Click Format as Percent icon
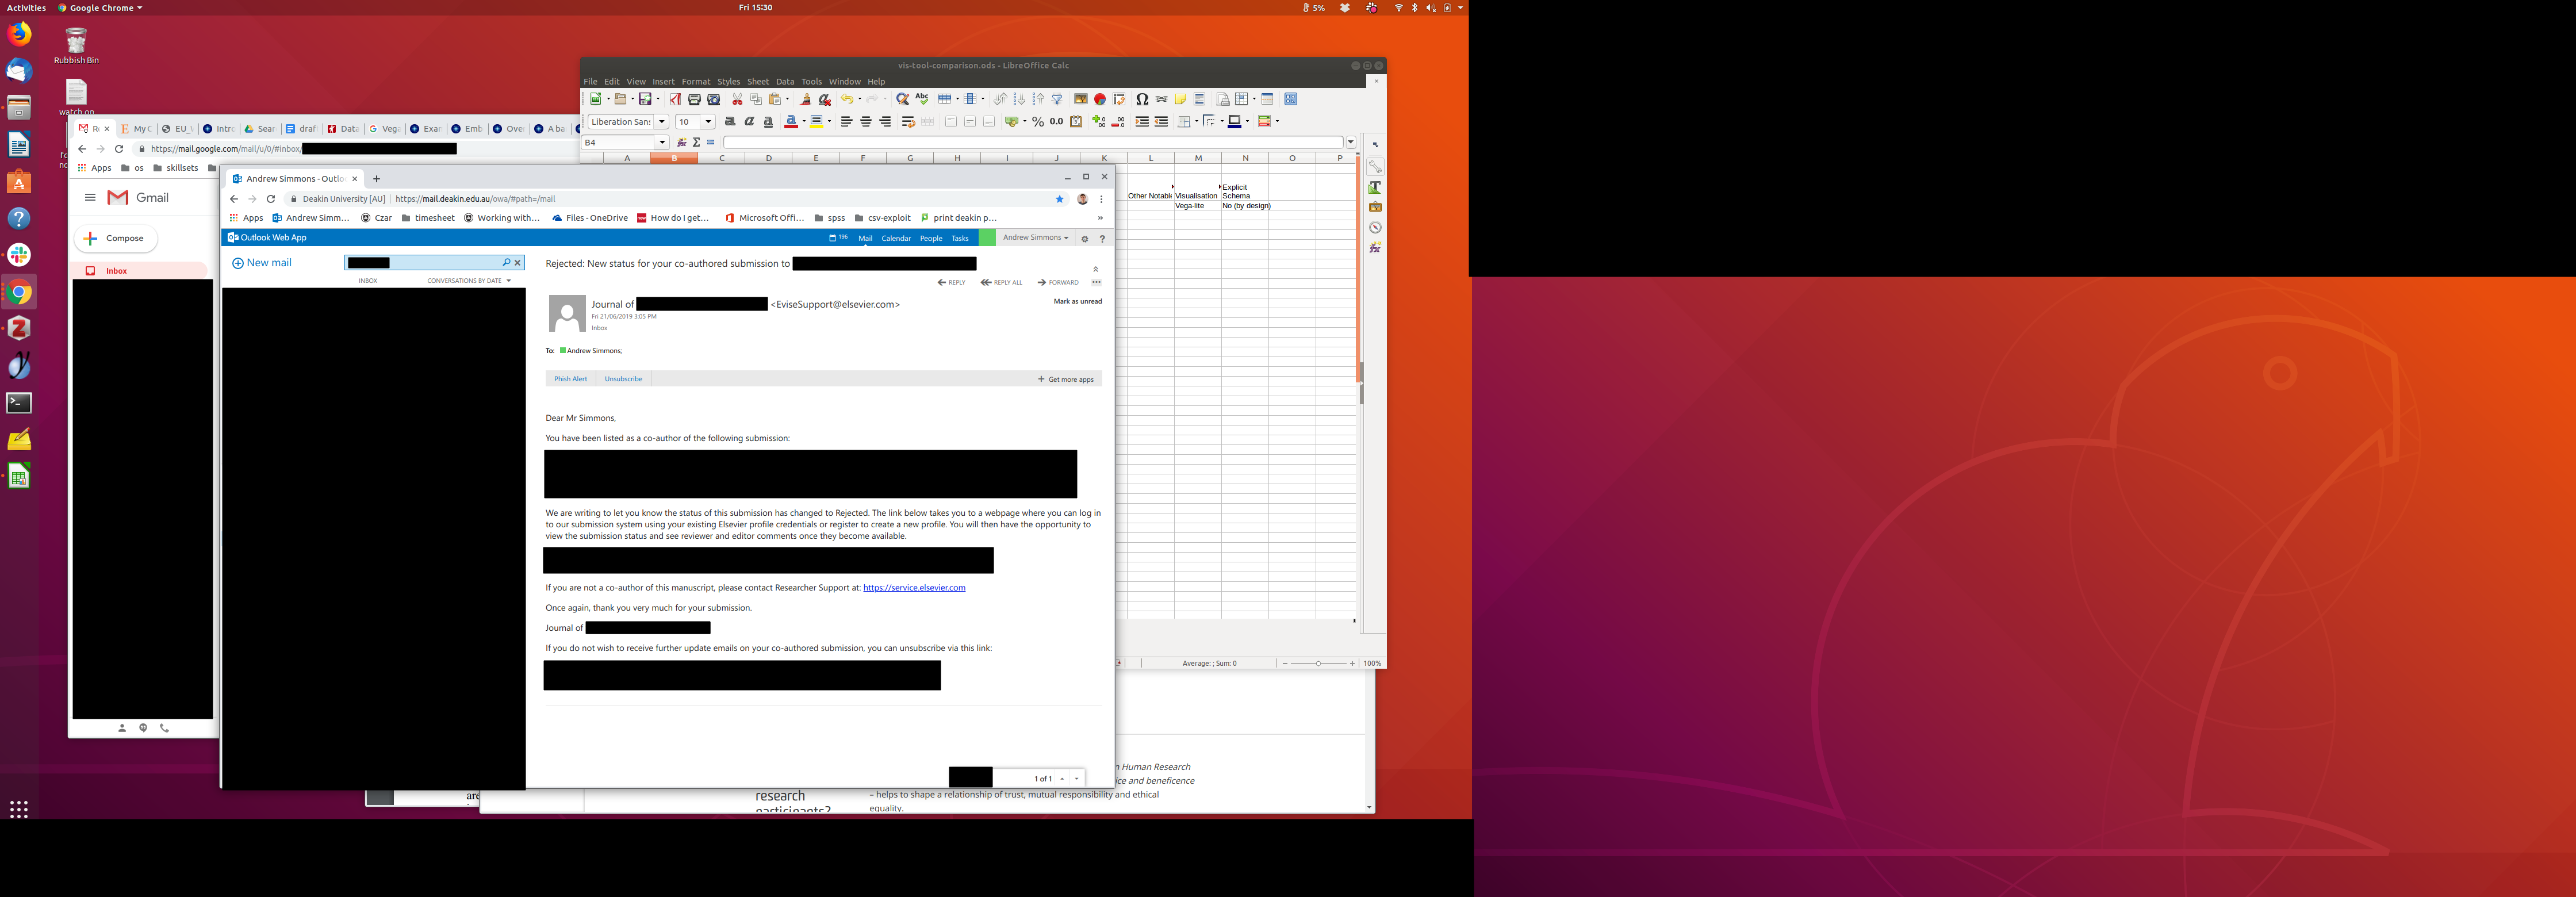Screen dimensions: 2576x897 [1038, 122]
